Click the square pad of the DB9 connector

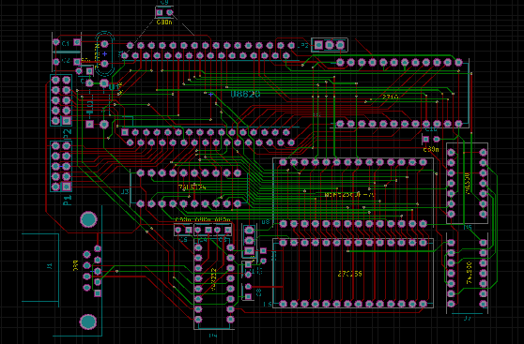coord(98,293)
